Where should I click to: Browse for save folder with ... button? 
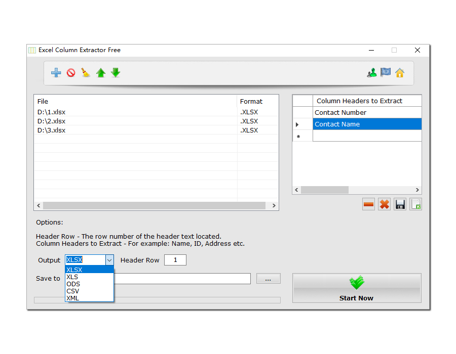[269, 279]
